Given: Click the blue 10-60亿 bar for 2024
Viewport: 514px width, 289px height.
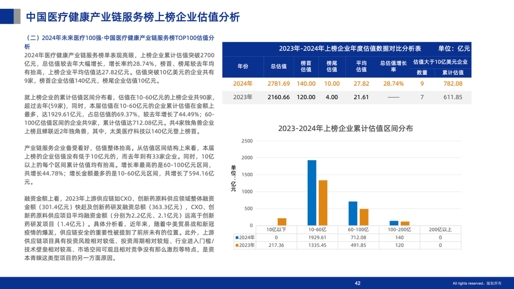Looking at the screenshot, I should point(312,193).
